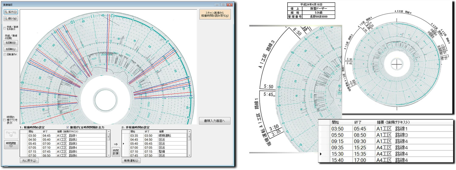
Task: Click the down arrow of the 非稼働時間 table scrollbar
Action: point(189,155)
